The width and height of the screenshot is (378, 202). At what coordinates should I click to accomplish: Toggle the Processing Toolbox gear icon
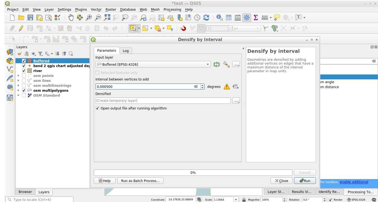click(247, 18)
